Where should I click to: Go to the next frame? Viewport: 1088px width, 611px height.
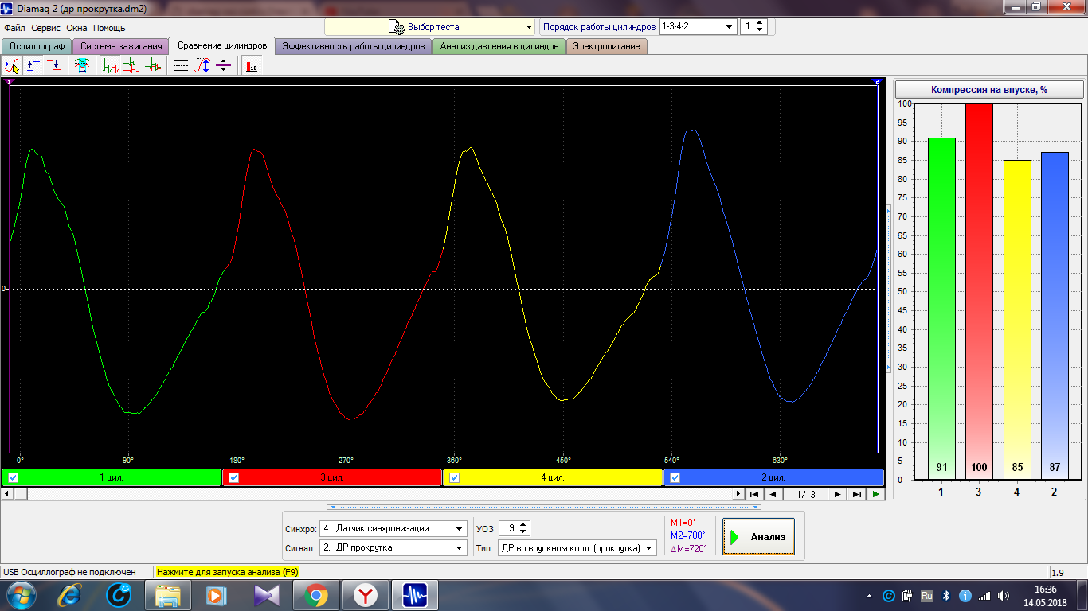(837, 494)
